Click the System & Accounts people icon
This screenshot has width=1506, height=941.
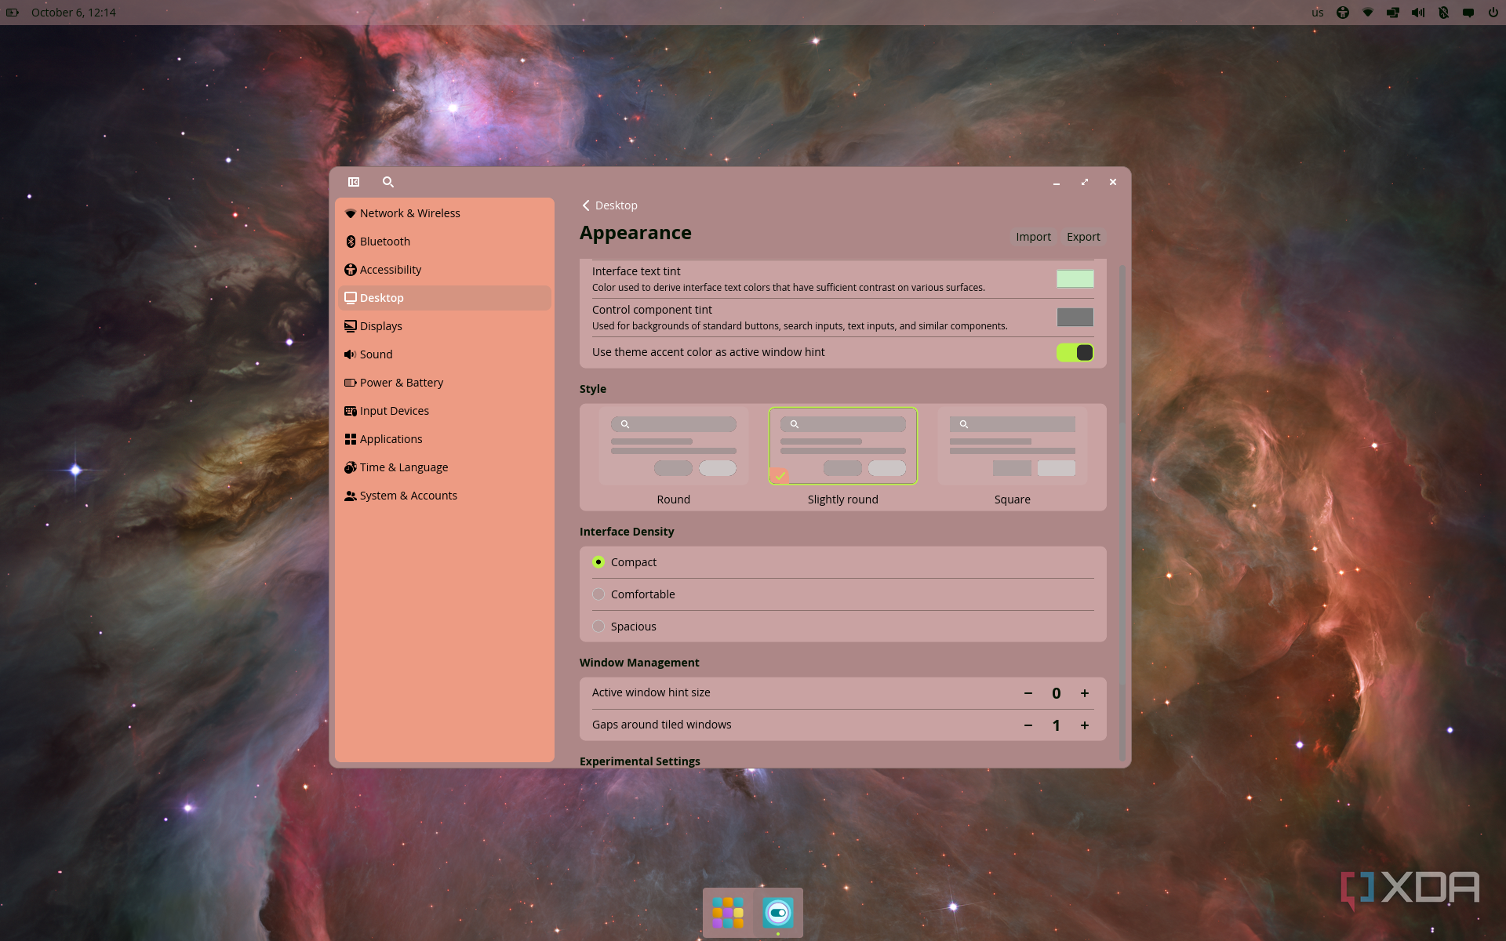click(351, 496)
